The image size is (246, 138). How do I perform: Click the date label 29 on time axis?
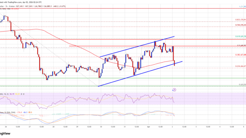click(x=77, y=127)
